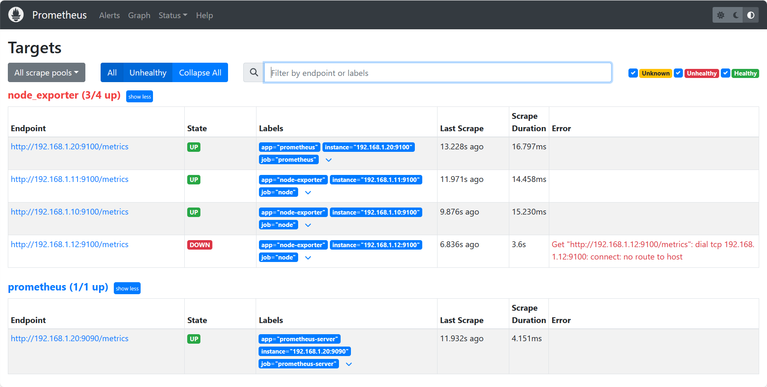Click the Collapse All button
Screen dimensions: 767x387
point(200,73)
